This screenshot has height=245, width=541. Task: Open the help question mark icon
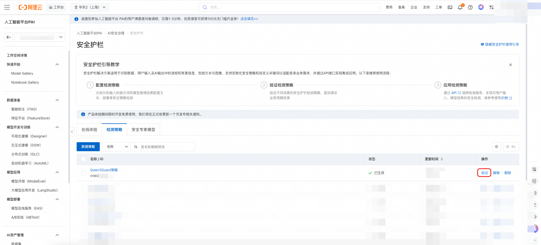(x=470, y=7)
